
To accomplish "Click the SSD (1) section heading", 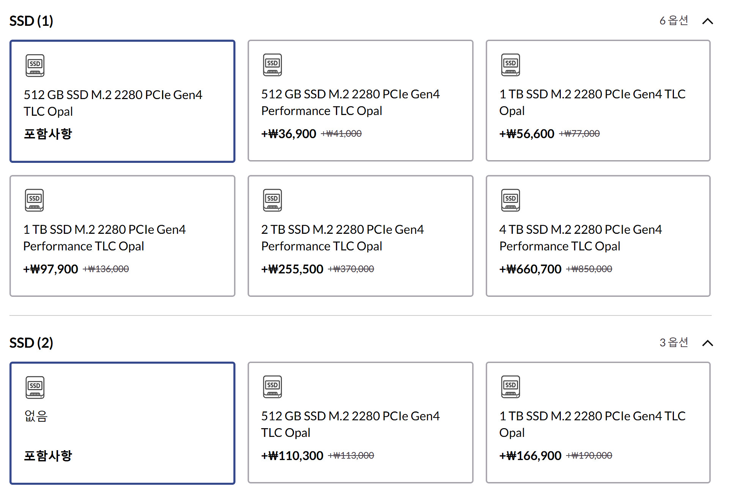I will point(31,21).
